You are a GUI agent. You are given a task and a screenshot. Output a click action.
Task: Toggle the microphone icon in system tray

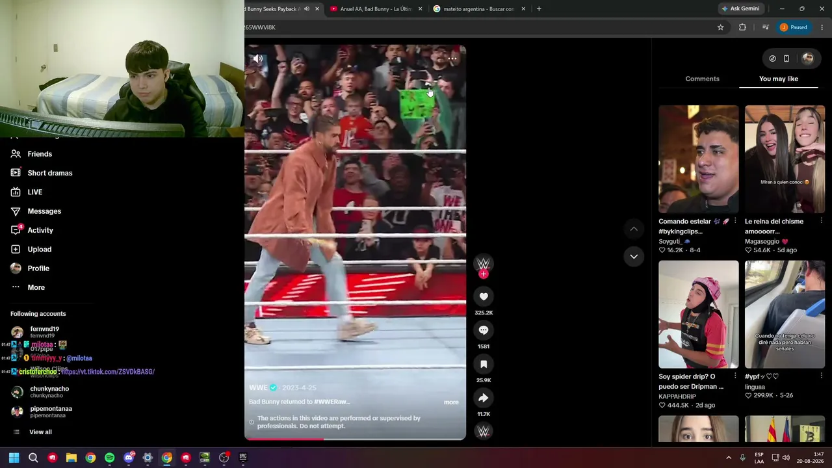[x=742, y=458]
